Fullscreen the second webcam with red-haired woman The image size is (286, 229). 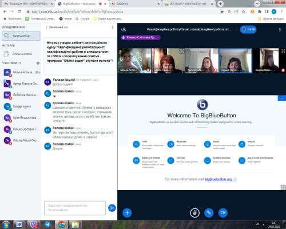pos(182,51)
